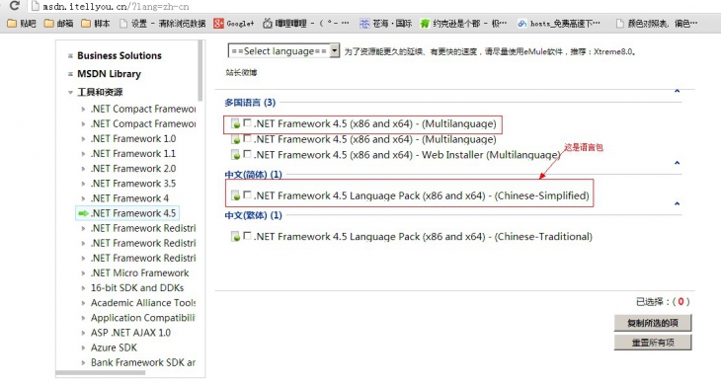The height and width of the screenshot is (386, 721).
Task: Open the Google+ bookmark icon
Action: pyautogui.click(x=218, y=23)
